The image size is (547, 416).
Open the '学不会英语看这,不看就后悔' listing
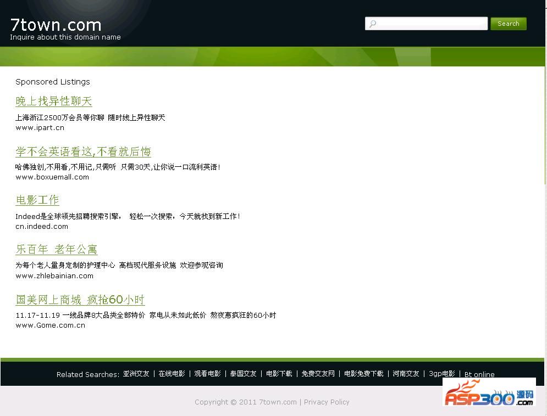(x=84, y=152)
